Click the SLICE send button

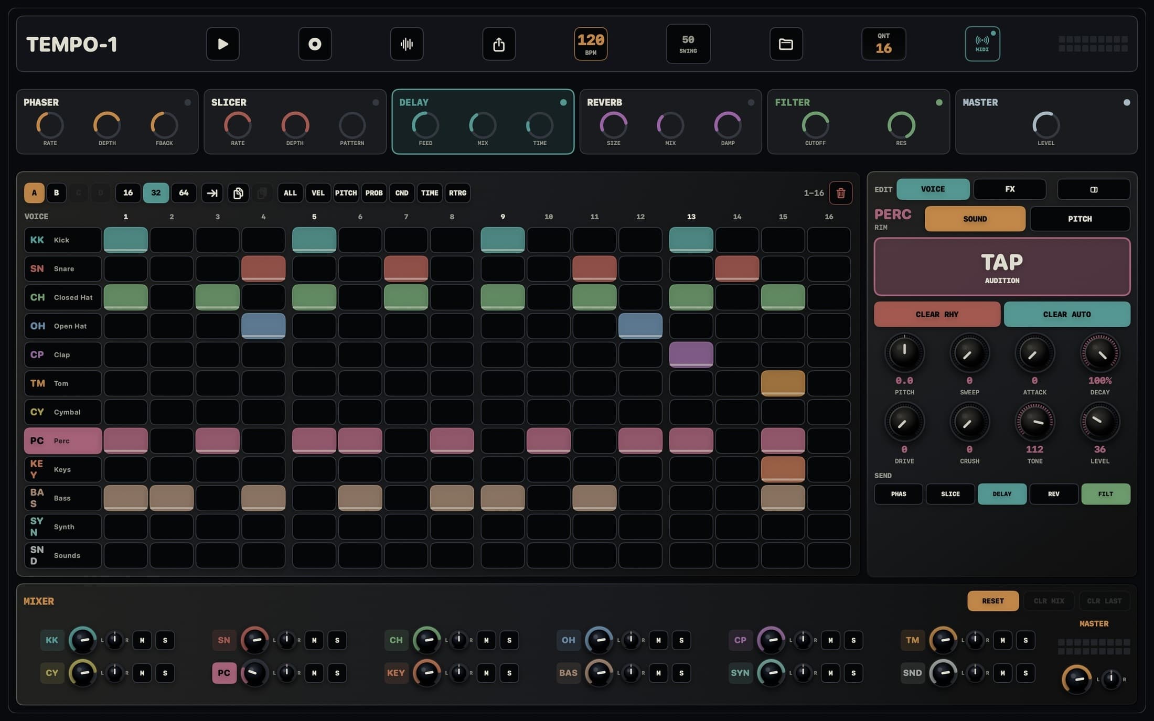(950, 494)
